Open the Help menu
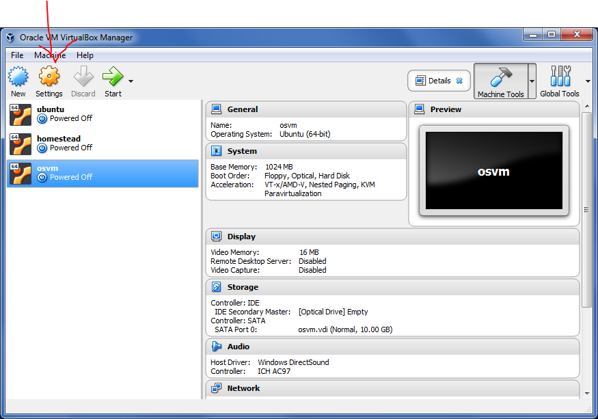Image resolution: width=598 pixels, height=419 pixels. tap(85, 55)
